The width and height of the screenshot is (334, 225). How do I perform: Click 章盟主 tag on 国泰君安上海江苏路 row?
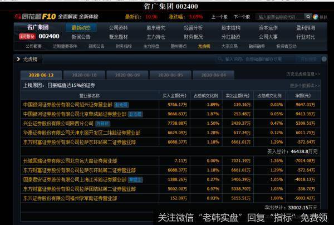pos(135,180)
